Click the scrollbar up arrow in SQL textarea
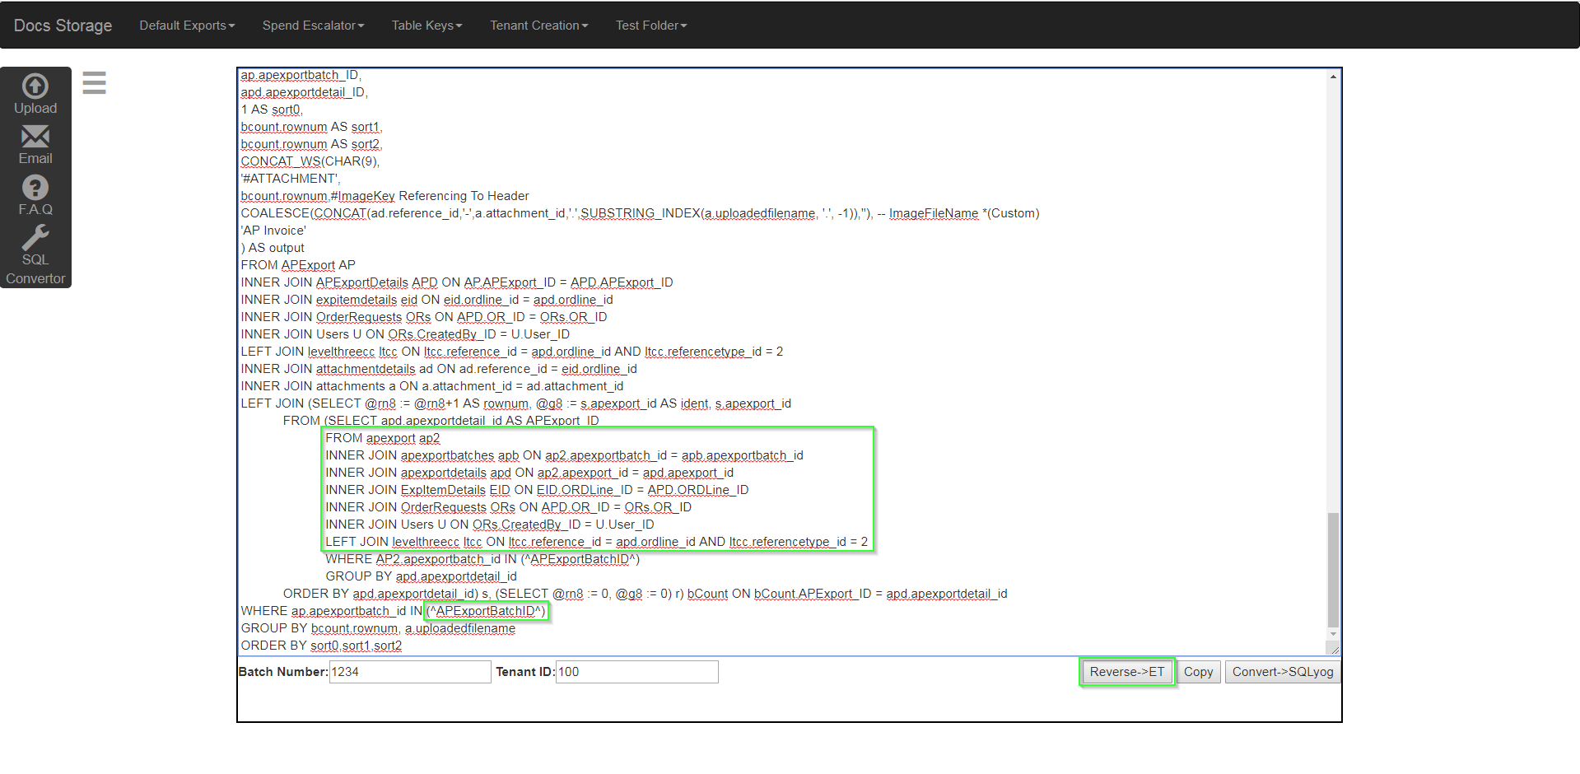The height and width of the screenshot is (774, 1580). pyautogui.click(x=1333, y=77)
